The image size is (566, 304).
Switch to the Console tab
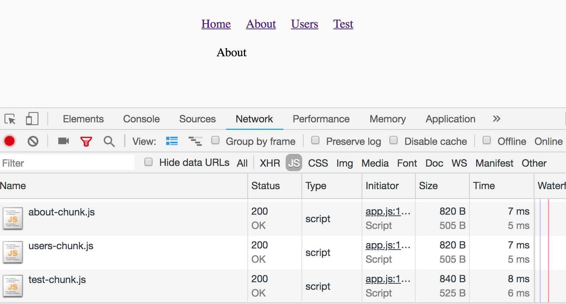click(x=141, y=119)
